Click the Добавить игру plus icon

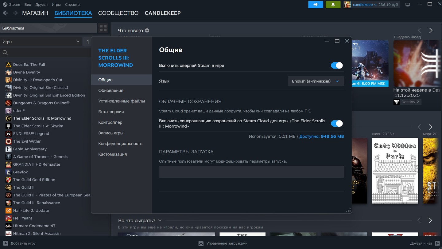(x=6, y=243)
